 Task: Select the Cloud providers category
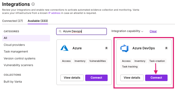(14, 45)
